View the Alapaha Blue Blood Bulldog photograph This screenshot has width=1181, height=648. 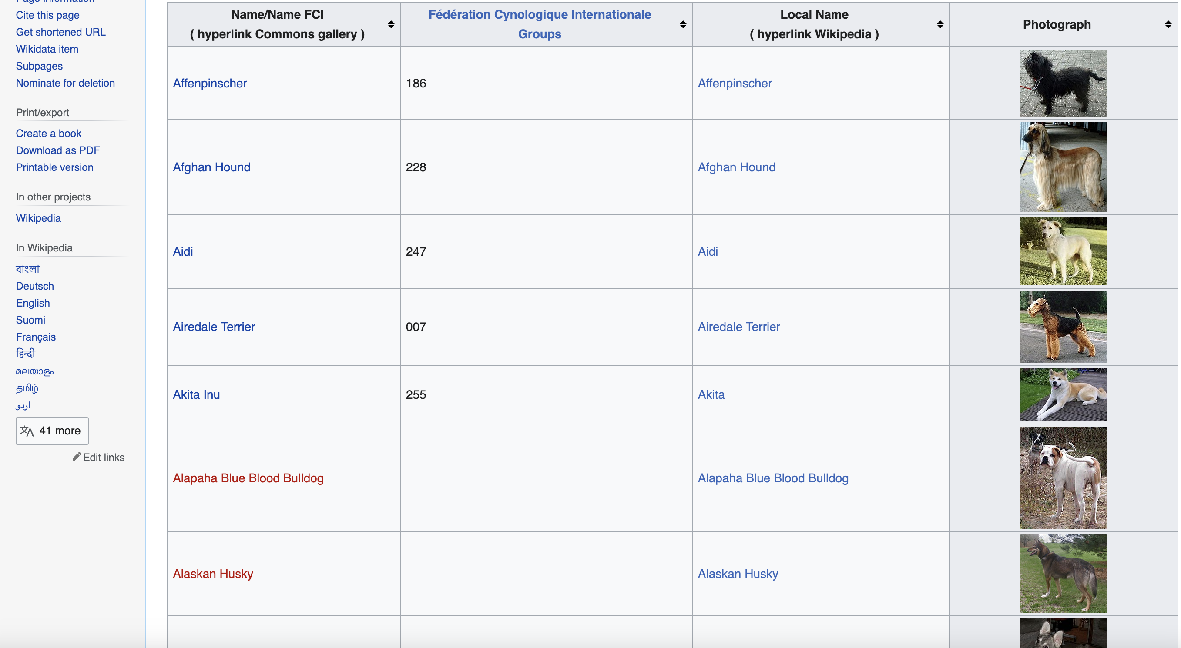point(1064,478)
